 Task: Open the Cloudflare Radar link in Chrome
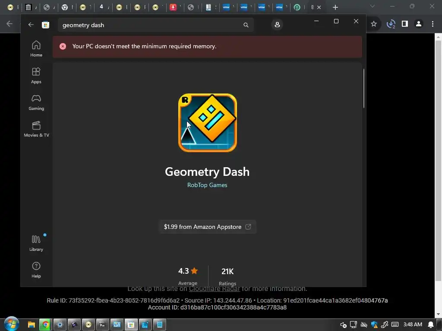[x=214, y=289]
